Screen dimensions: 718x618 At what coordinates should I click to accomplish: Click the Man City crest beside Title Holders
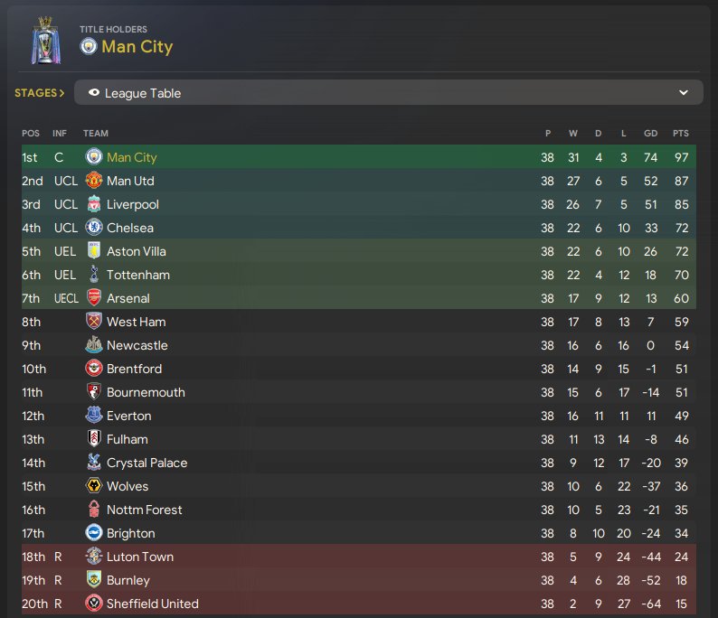point(89,47)
